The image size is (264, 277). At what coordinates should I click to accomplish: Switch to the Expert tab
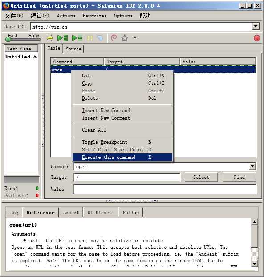[x=71, y=212]
